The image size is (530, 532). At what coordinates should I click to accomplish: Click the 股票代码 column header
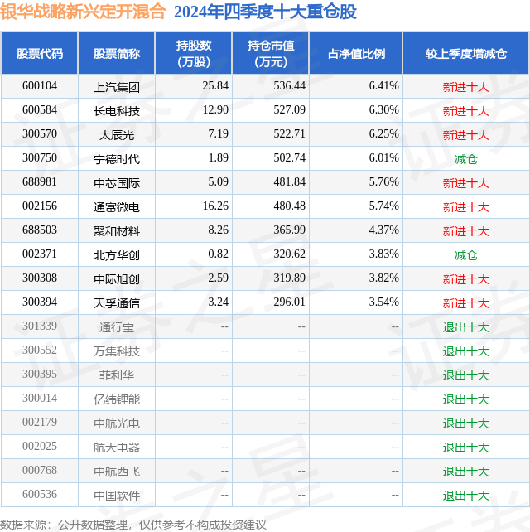[x=40, y=54]
